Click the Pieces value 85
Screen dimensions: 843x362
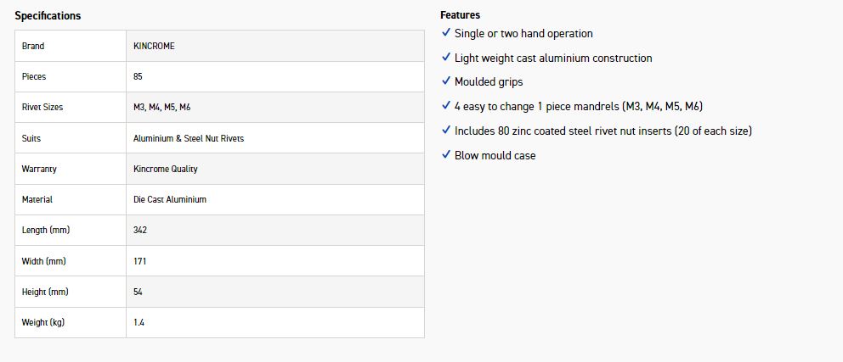138,76
